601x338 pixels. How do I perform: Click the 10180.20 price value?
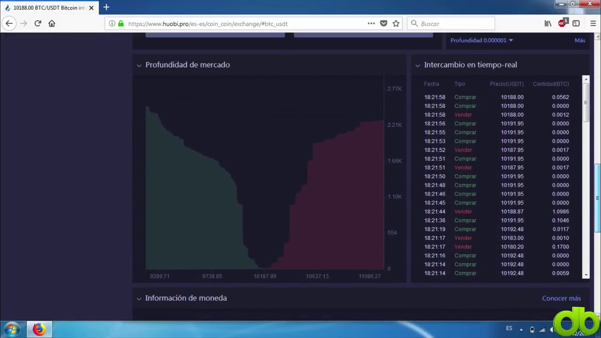(x=512, y=247)
